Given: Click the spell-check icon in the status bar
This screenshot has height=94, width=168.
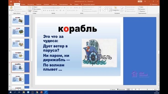Looking at the screenshot, I should (x=18, y=89).
